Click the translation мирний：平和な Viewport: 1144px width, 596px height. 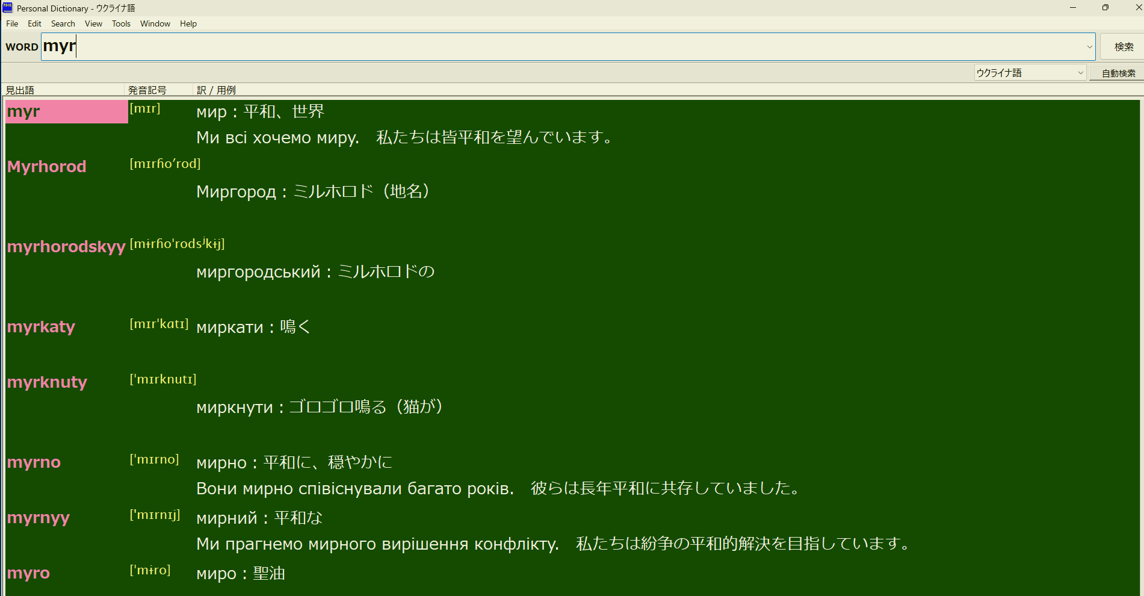tap(259, 518)
